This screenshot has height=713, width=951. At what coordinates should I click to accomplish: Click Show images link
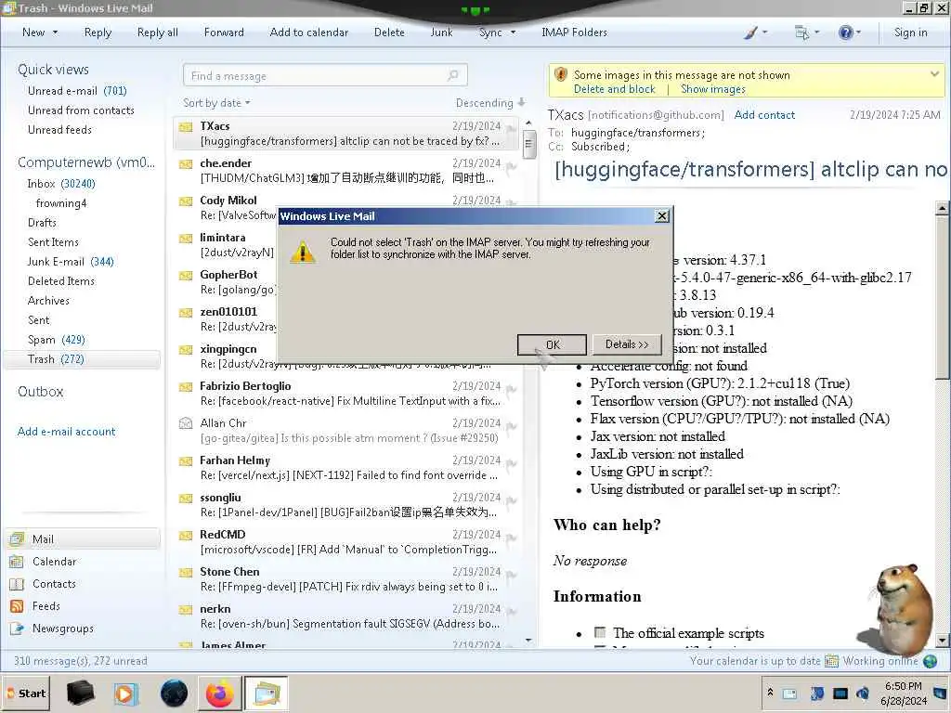[712, 89]
